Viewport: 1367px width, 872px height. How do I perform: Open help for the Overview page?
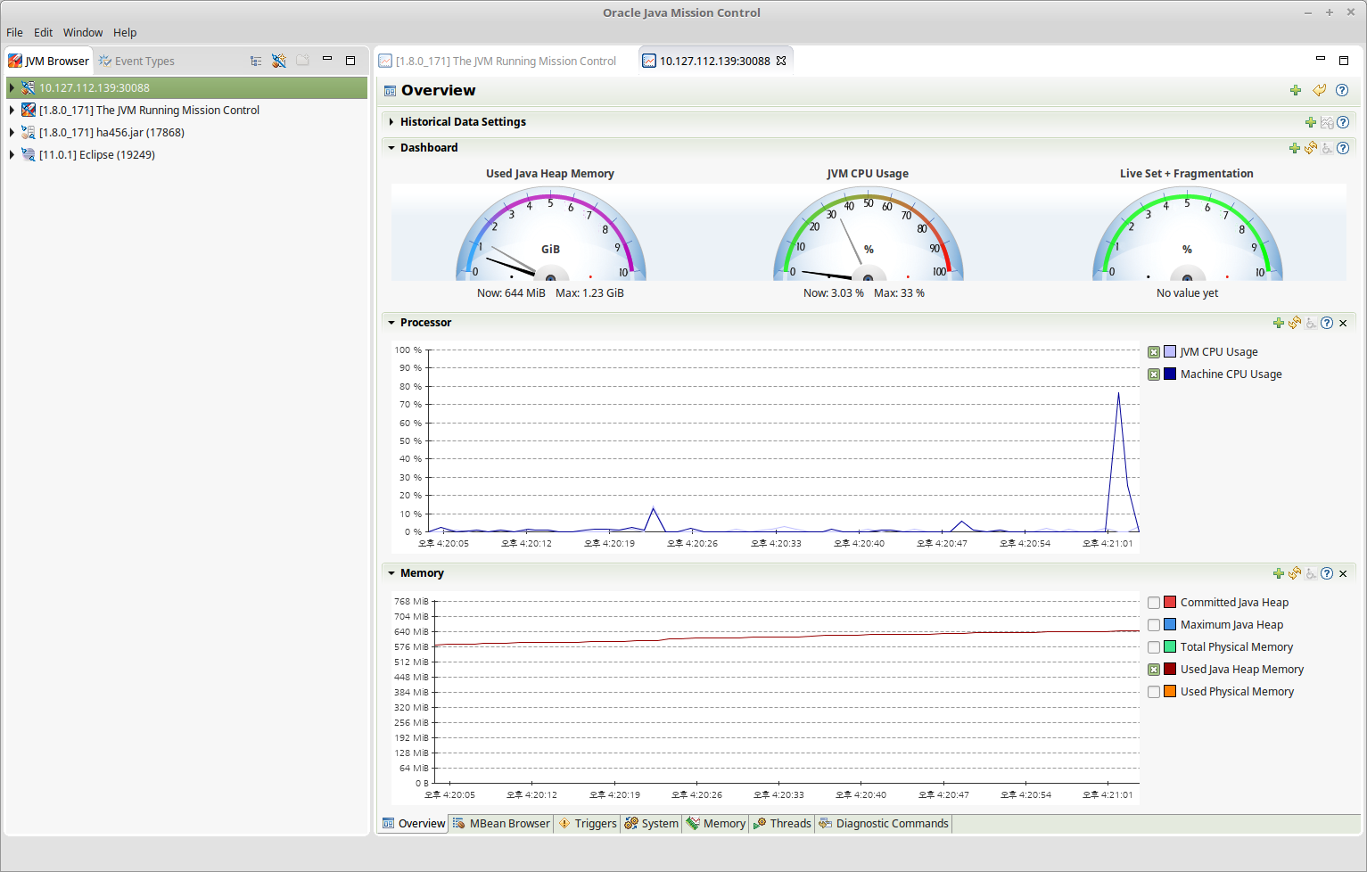click(x=1342, y=90)
